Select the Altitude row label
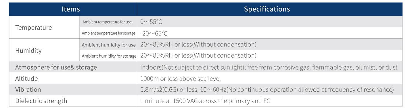414x110 pixels. pos(26,78)
